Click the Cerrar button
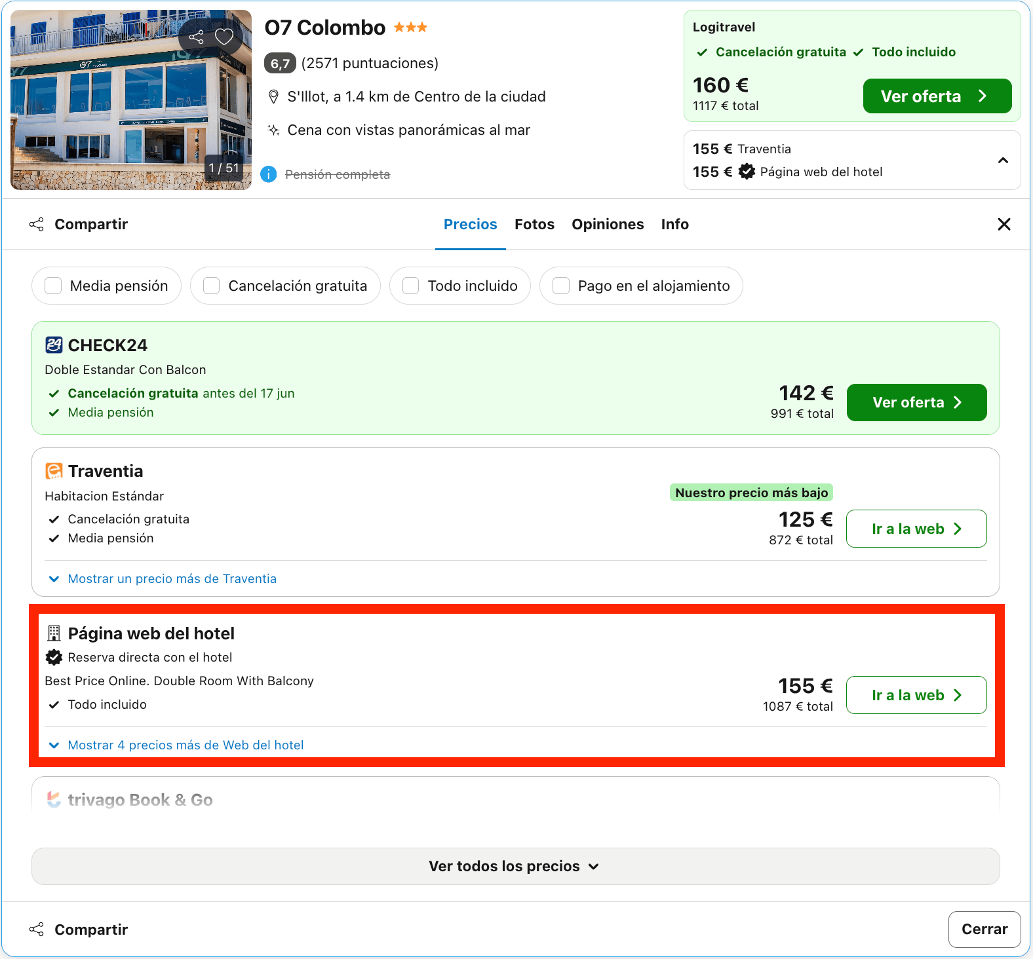Screen dimensions: 1033x959 [984, 929]
